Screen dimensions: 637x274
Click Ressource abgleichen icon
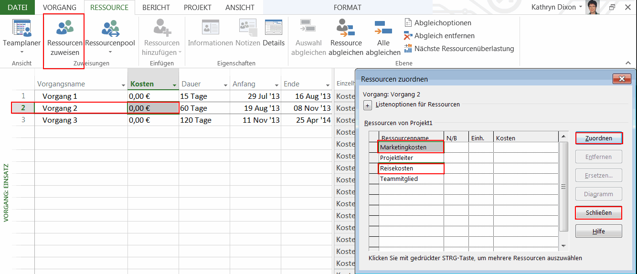tap(346, 29)
